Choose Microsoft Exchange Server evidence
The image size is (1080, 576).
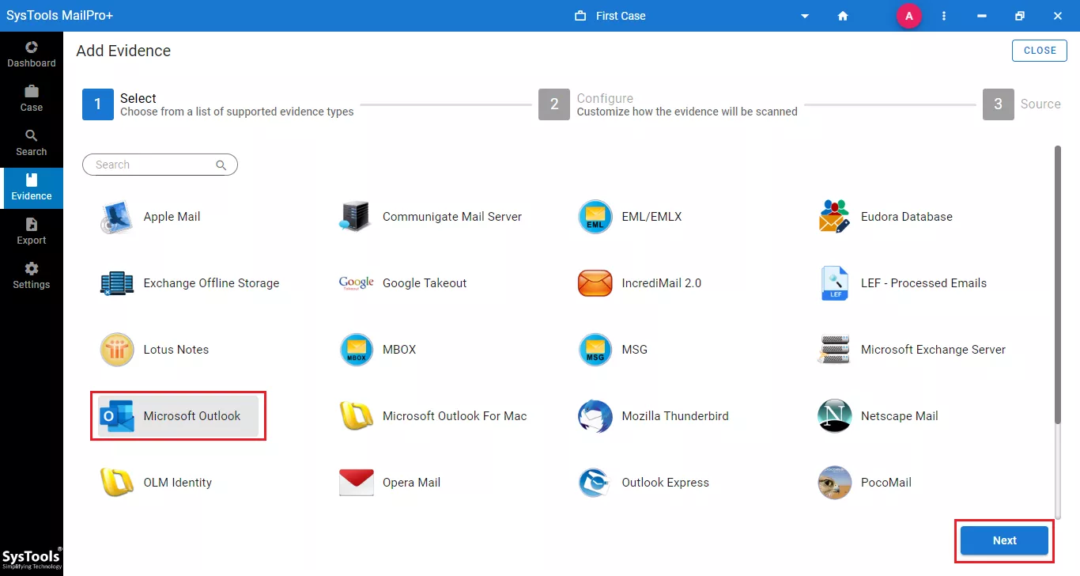933,349
